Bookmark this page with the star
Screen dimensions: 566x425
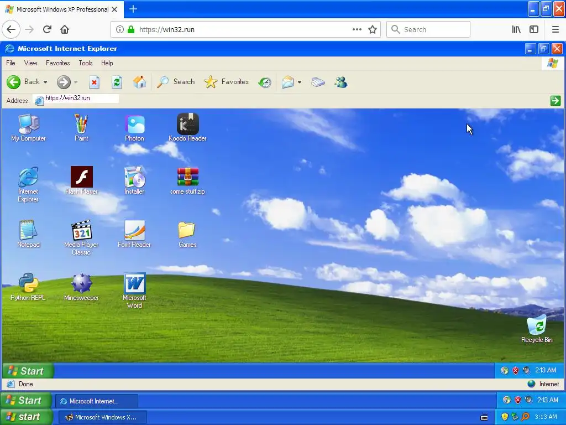373,30
